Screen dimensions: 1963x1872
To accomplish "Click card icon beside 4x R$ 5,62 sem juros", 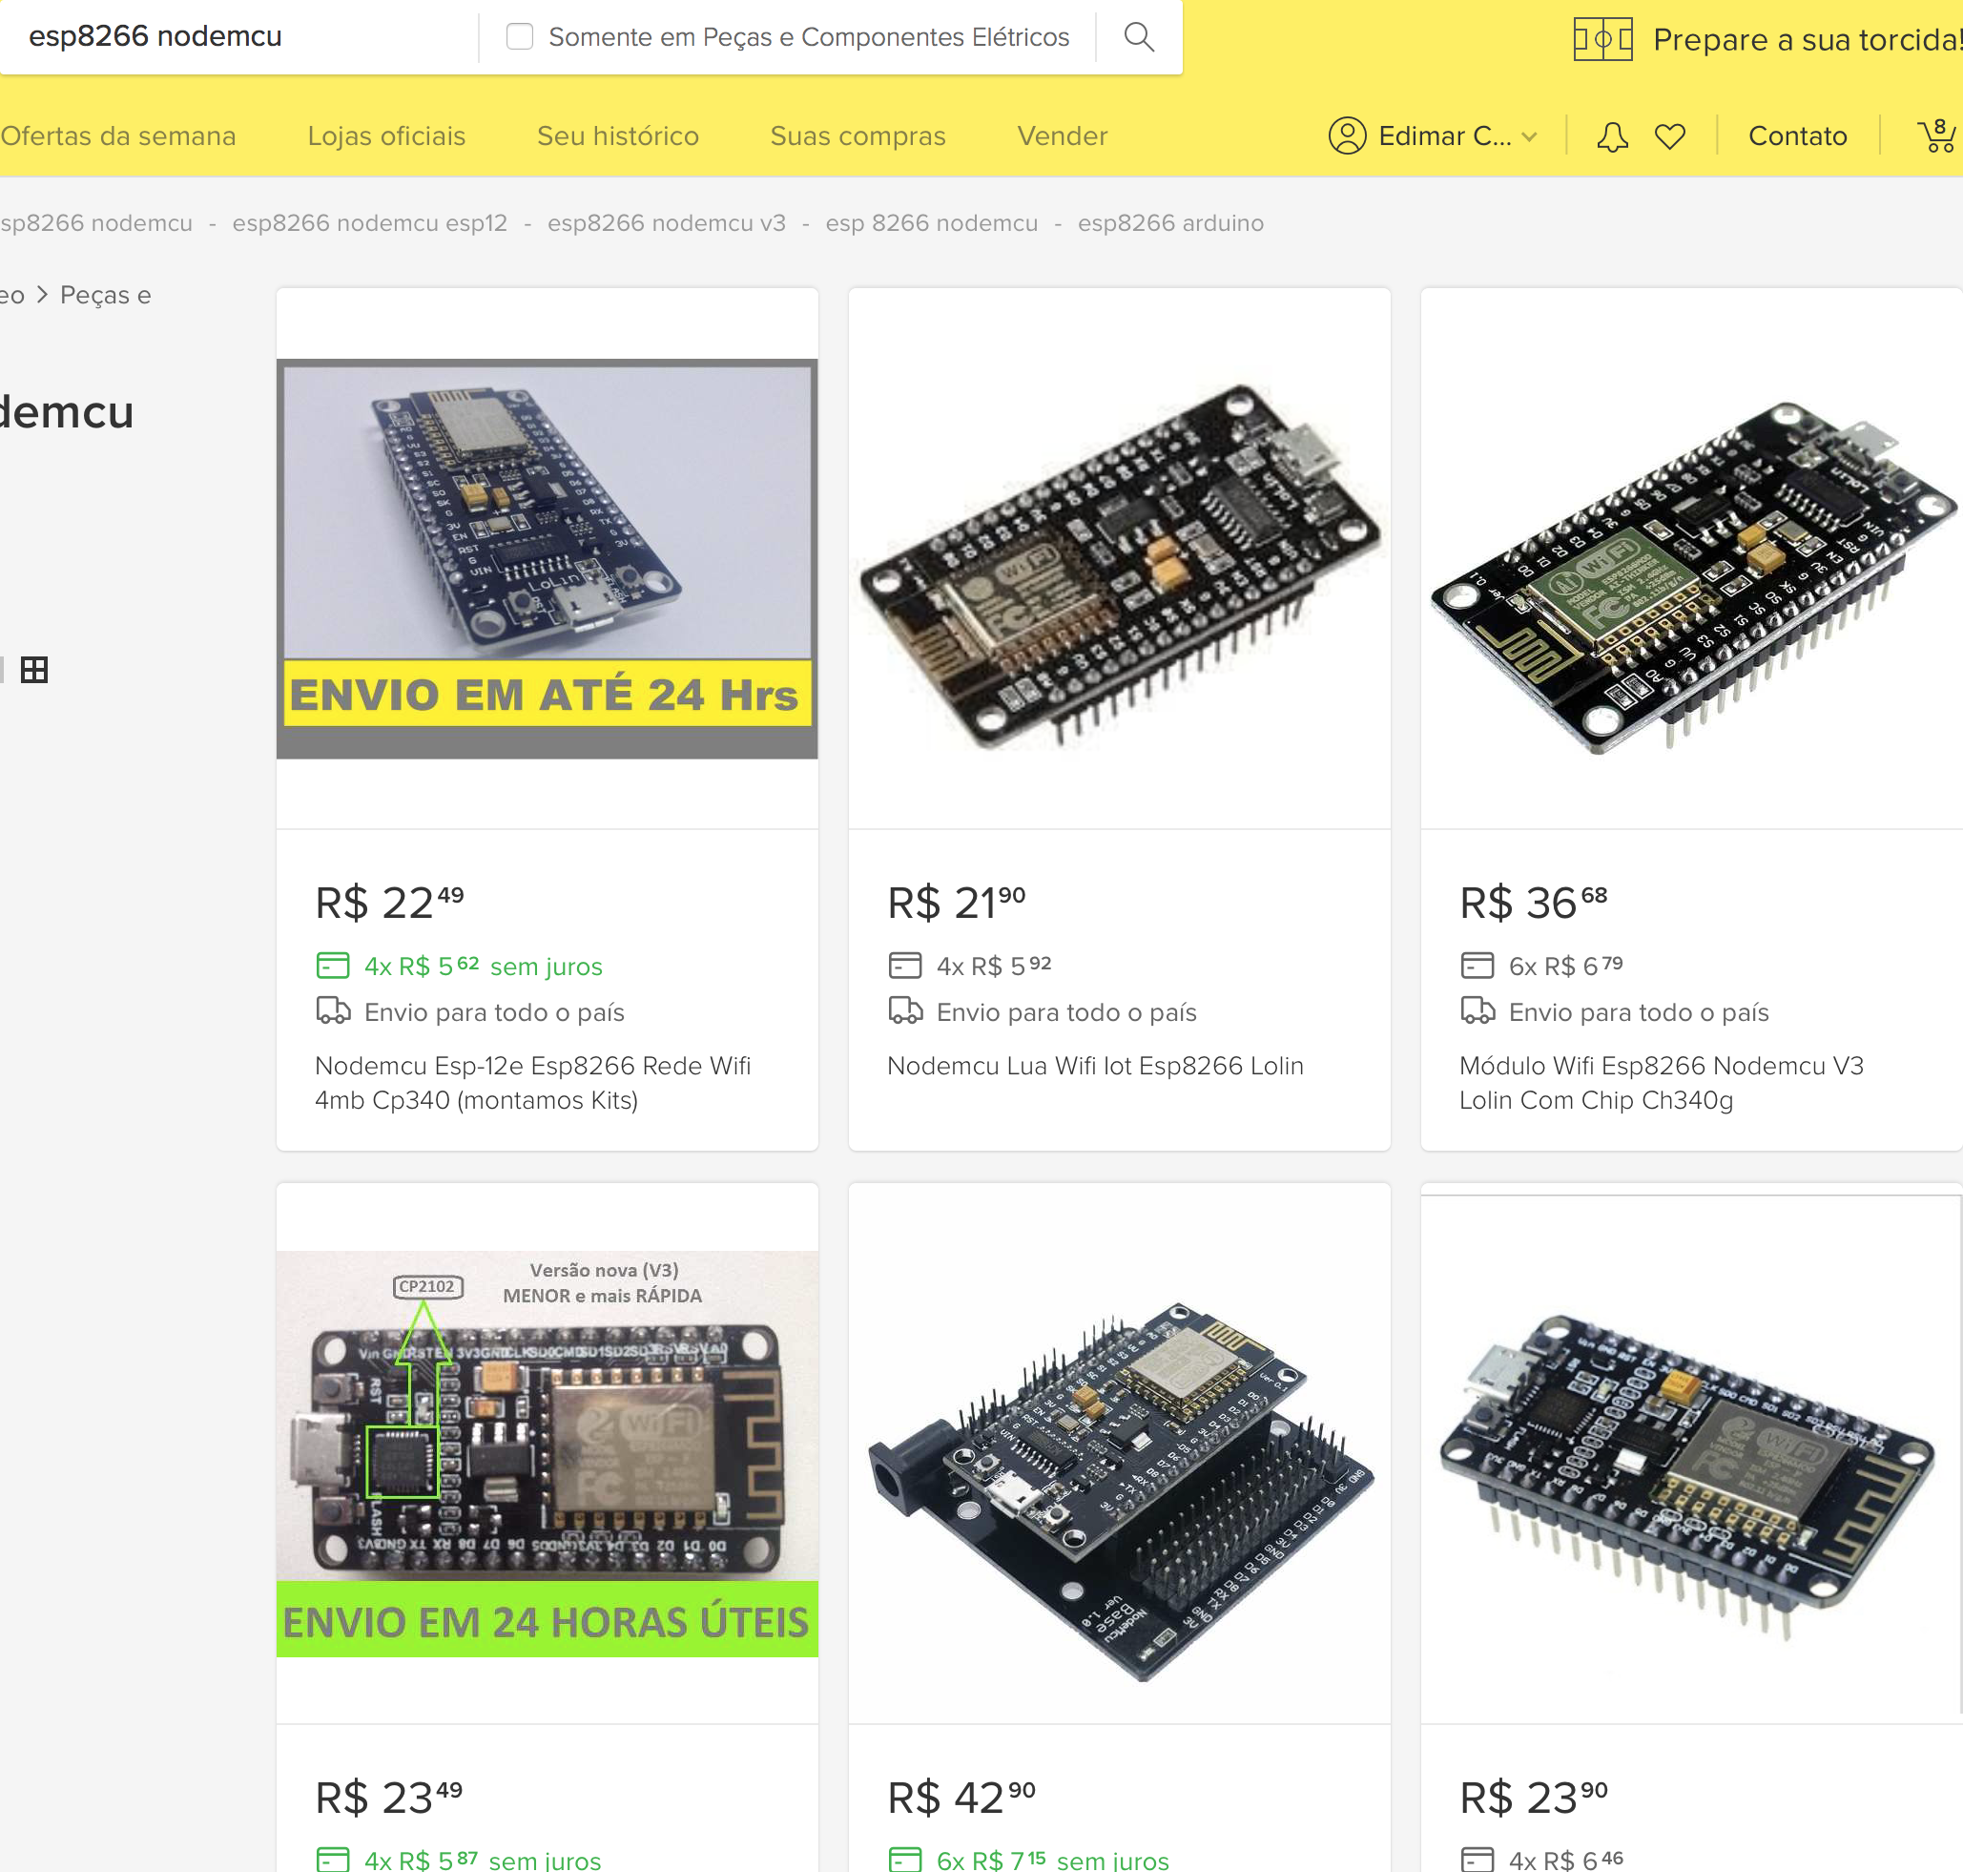I will [x=332, y=966].
